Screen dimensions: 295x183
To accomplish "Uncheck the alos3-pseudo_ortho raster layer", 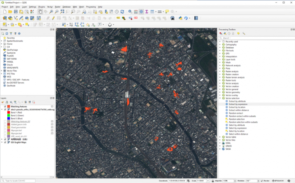I will 5,110.
